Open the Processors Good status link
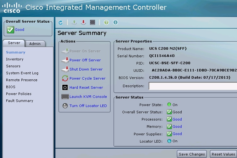The image size is (237, 158). point(177,119)
